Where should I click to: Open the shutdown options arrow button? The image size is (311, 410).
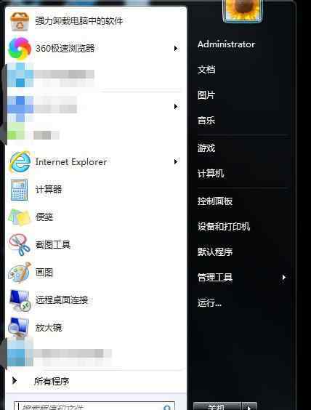pos(249,406)
